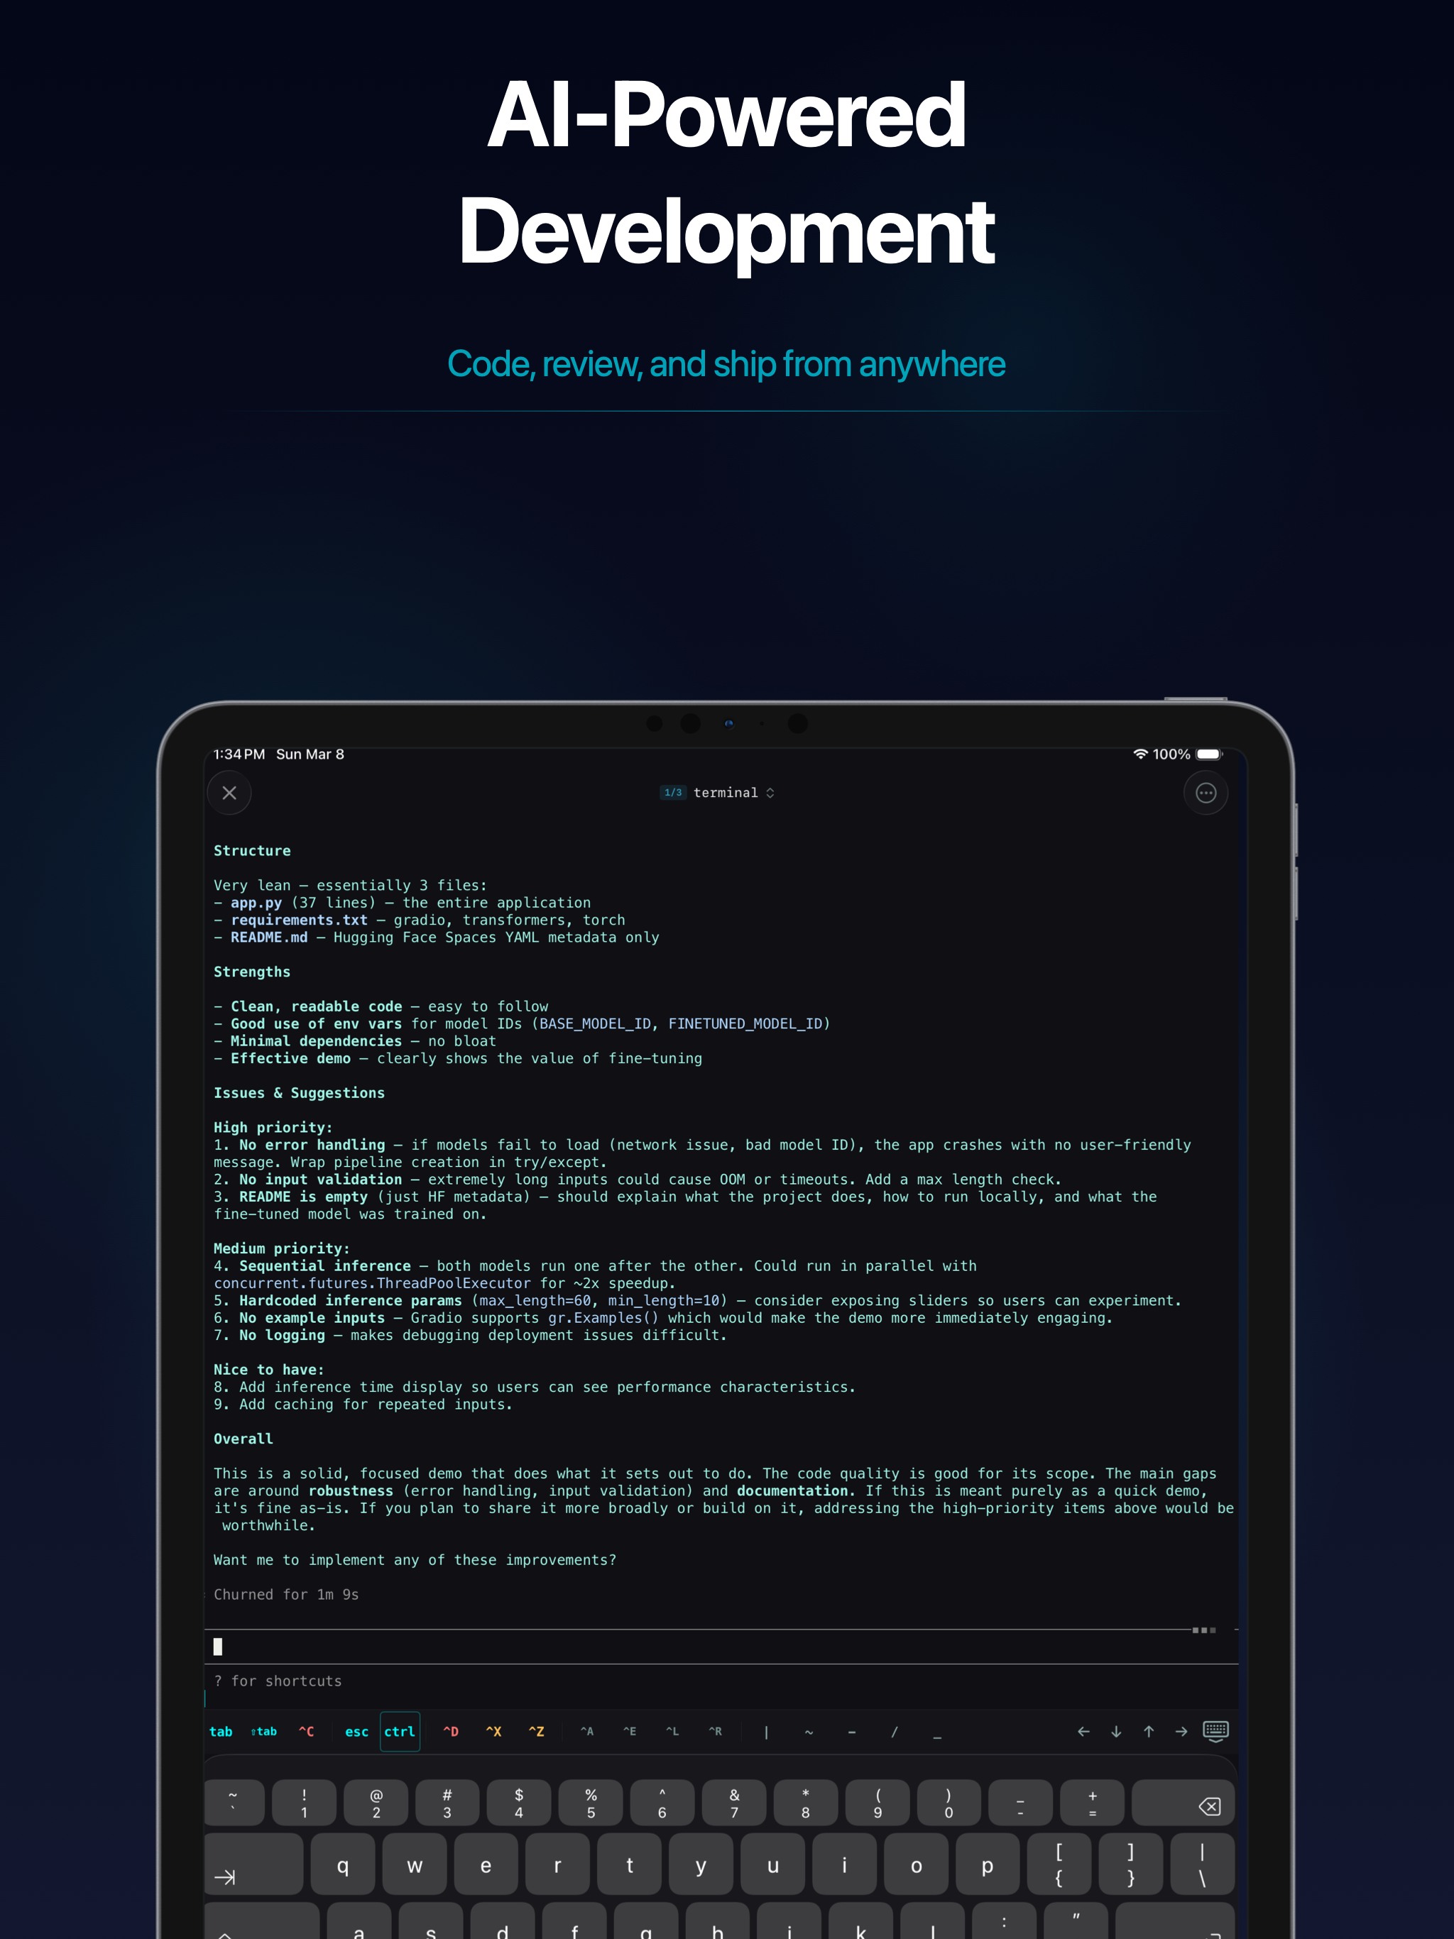
Task: Tap the u keyboard key
Action: [x=772, y=1864]
